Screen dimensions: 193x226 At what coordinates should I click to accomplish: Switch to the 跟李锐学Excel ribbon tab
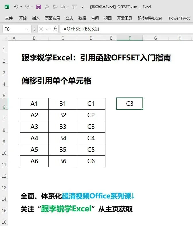(150, 18)
